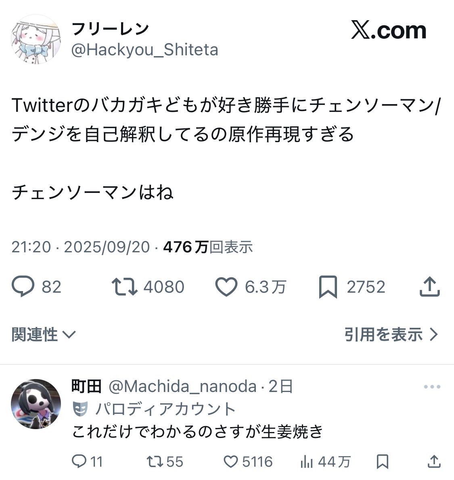
Task: Open フリーレン's profile picture
Action: pos(36,39)
